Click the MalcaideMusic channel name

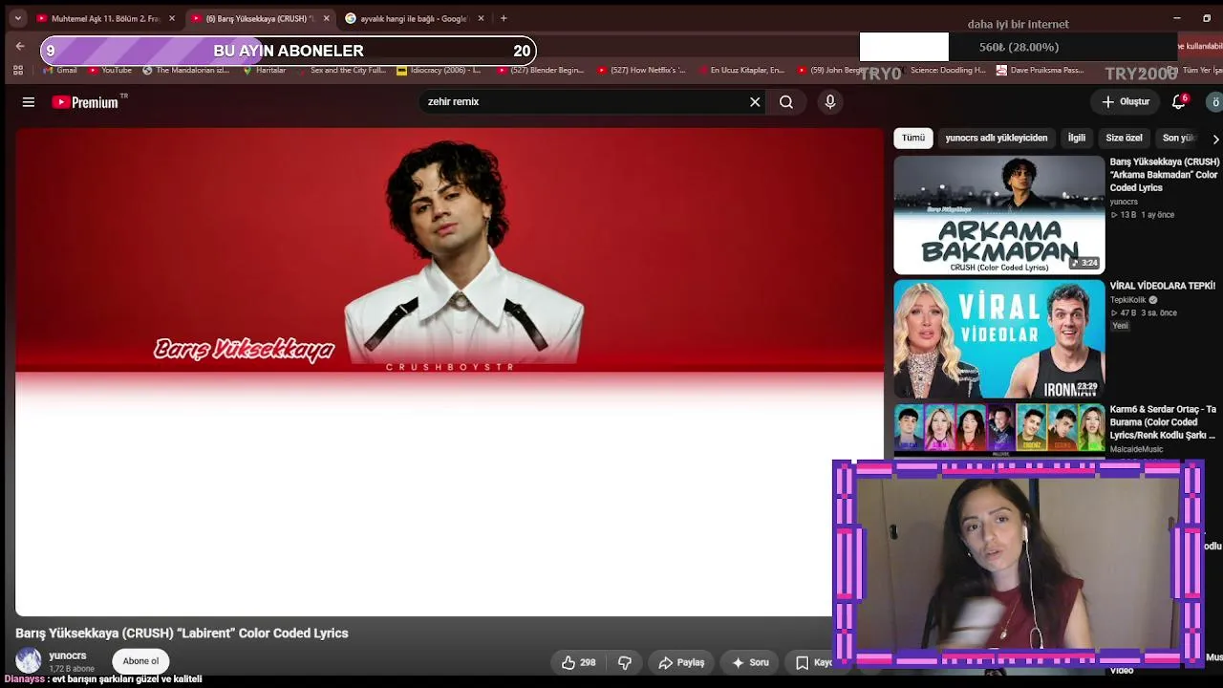point(1136,449)
